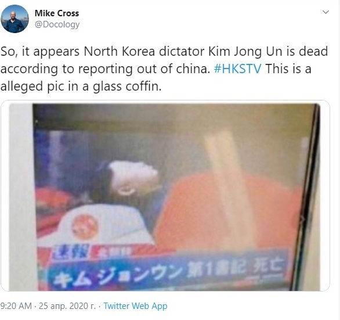Click the red circular emblem in the photo
This screenshot has height=320, width=340.
(85, 227)
